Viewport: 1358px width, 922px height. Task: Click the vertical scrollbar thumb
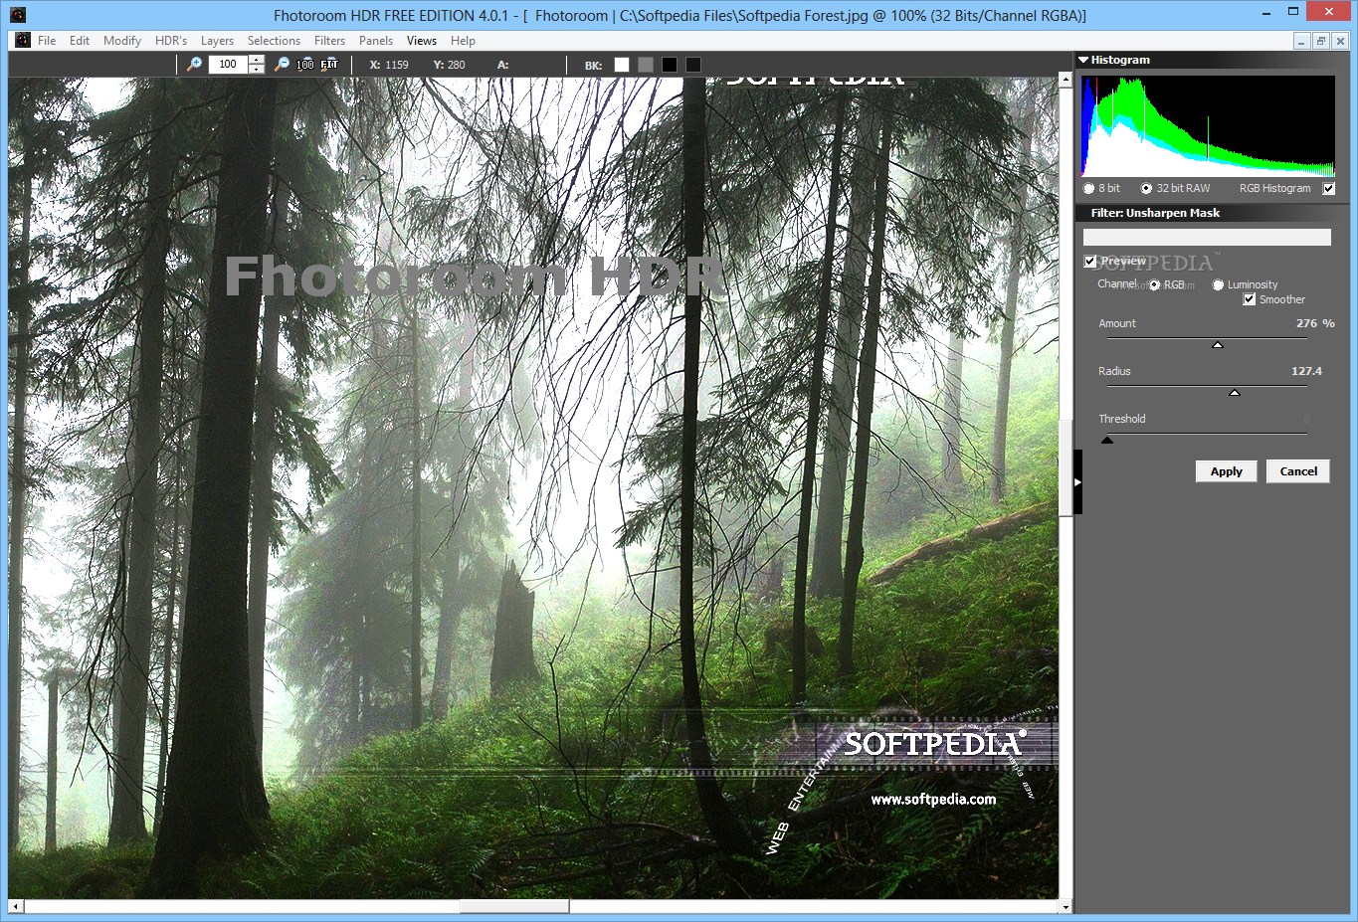point(1066,467)
